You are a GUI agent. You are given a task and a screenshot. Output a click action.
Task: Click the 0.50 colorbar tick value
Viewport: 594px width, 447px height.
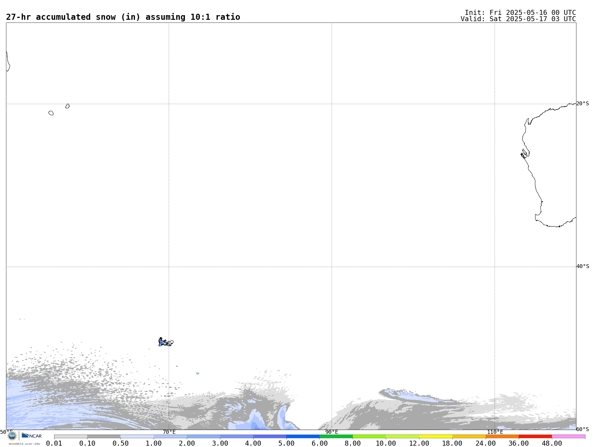120,443
